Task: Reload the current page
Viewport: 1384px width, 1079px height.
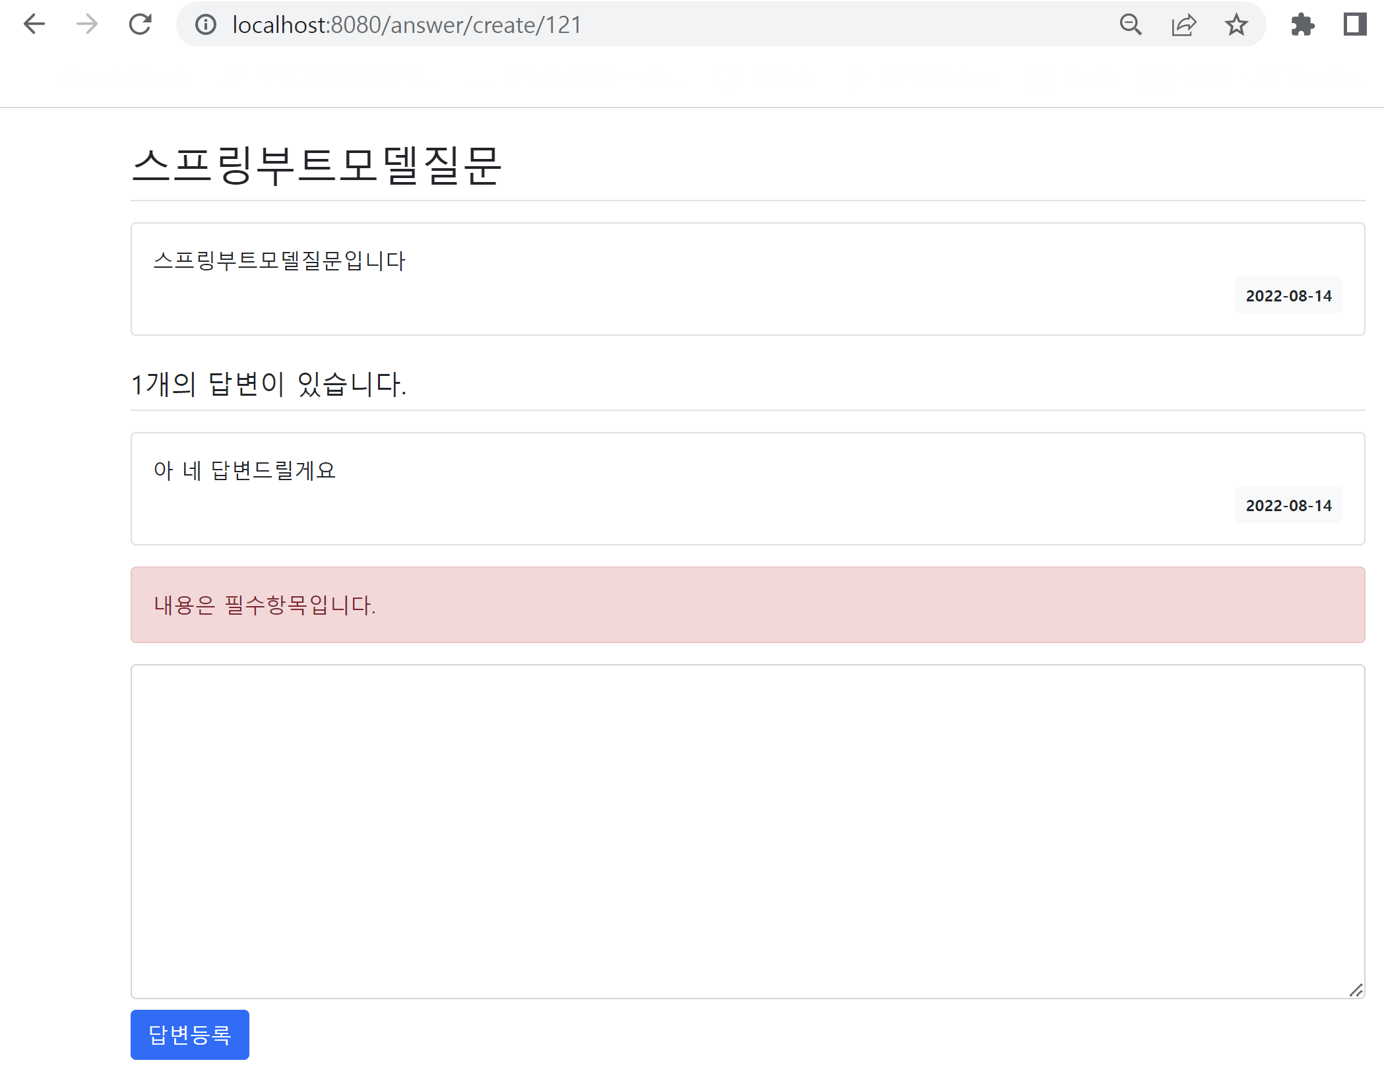Action: coord(140,24)
